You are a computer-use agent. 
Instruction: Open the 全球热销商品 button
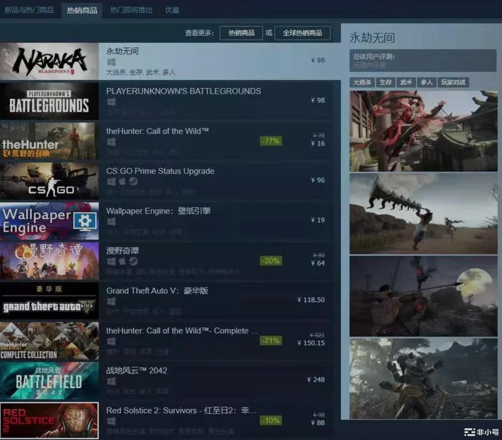pos(302,33)
